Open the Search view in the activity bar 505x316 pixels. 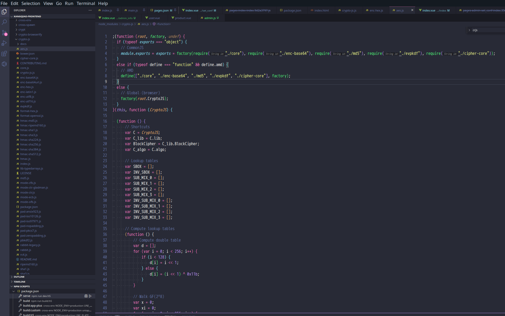(x=4, y=22)
